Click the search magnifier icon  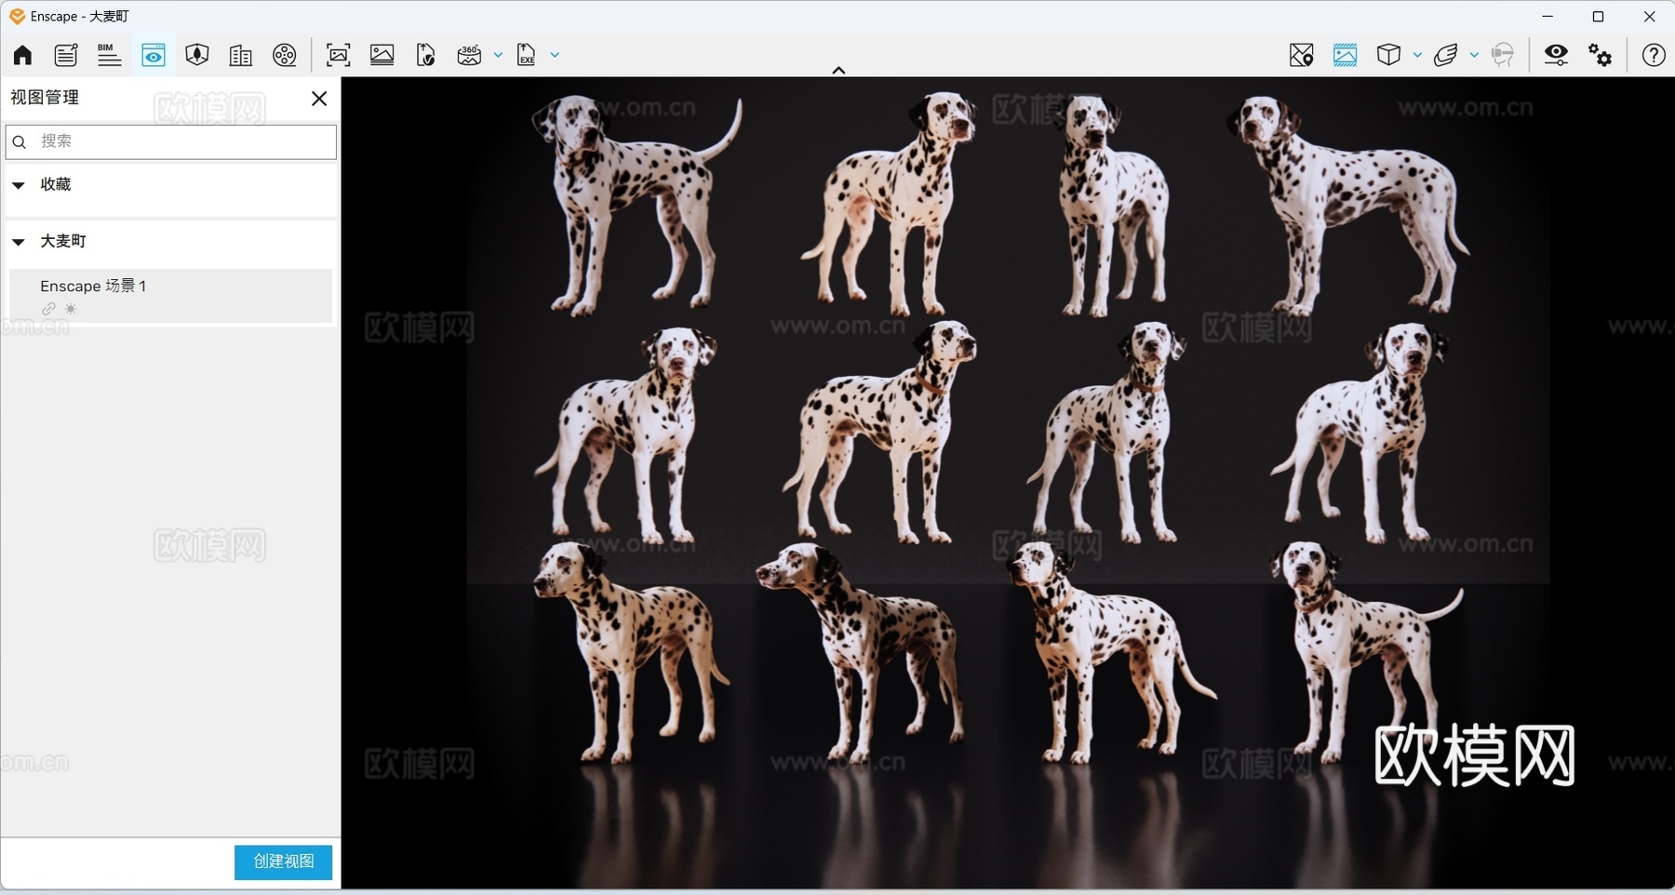[x=20, y=141]
